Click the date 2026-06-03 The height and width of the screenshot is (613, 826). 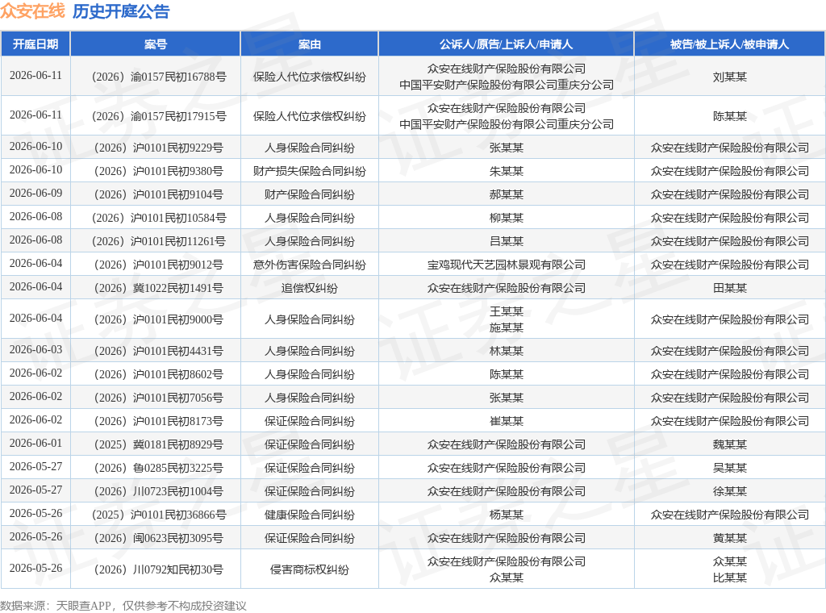[35, 350]
